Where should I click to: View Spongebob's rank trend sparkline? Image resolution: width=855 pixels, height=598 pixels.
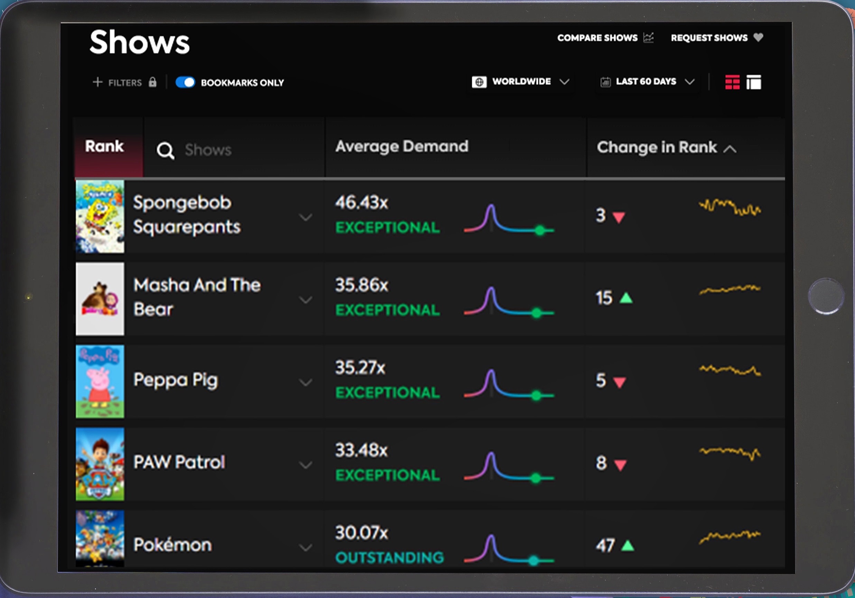pyautogui.click(x=730, y=208)
